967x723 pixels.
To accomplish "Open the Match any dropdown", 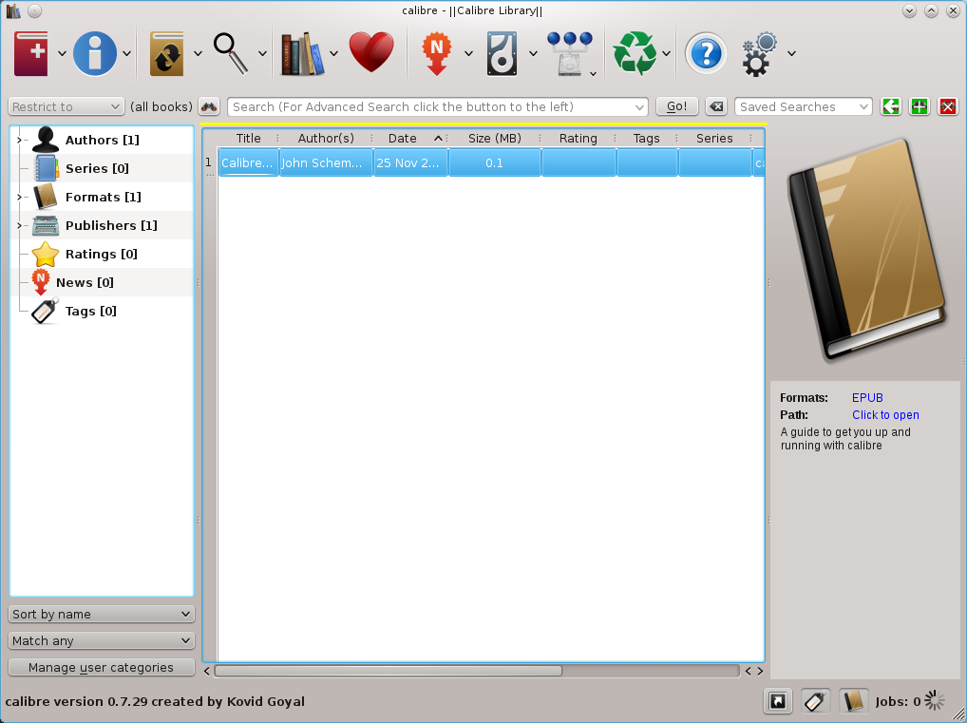I will click(x=102, y=641).
